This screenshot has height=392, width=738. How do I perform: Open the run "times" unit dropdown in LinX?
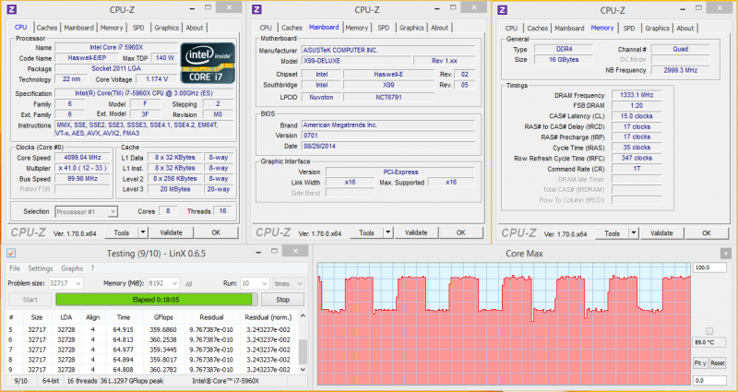(297, 283)
